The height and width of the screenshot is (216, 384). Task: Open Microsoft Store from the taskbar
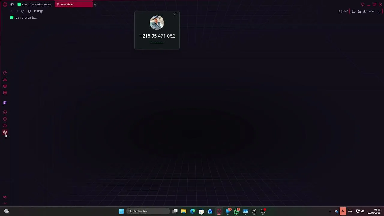pos(201,211)
